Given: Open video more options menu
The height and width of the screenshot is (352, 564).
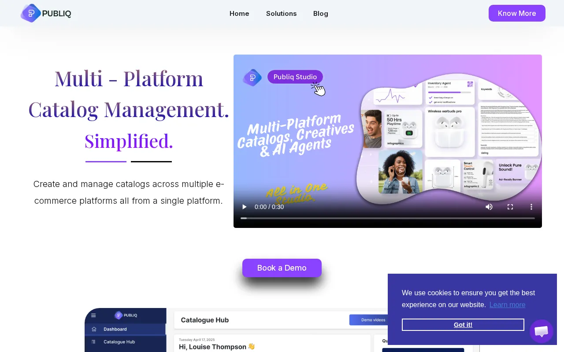Looking at the screenshot, I should 531,207.
